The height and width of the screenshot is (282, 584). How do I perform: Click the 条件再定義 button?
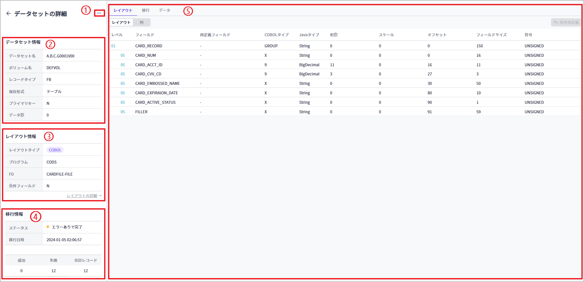[566, 23]
